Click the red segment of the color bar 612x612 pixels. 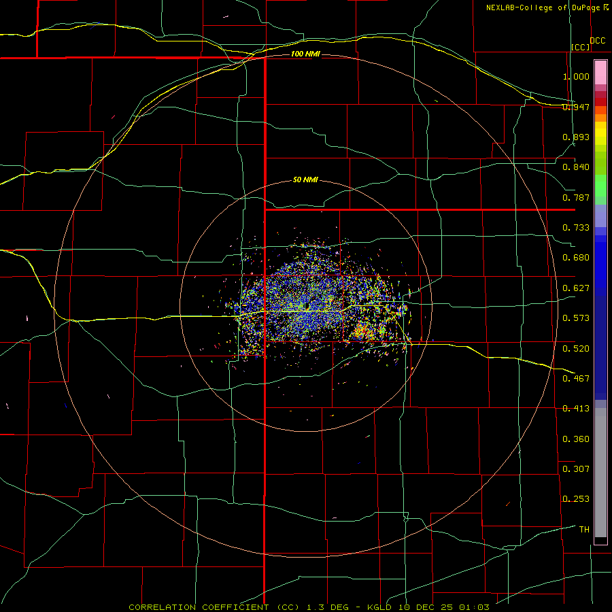tap(600, 102)
